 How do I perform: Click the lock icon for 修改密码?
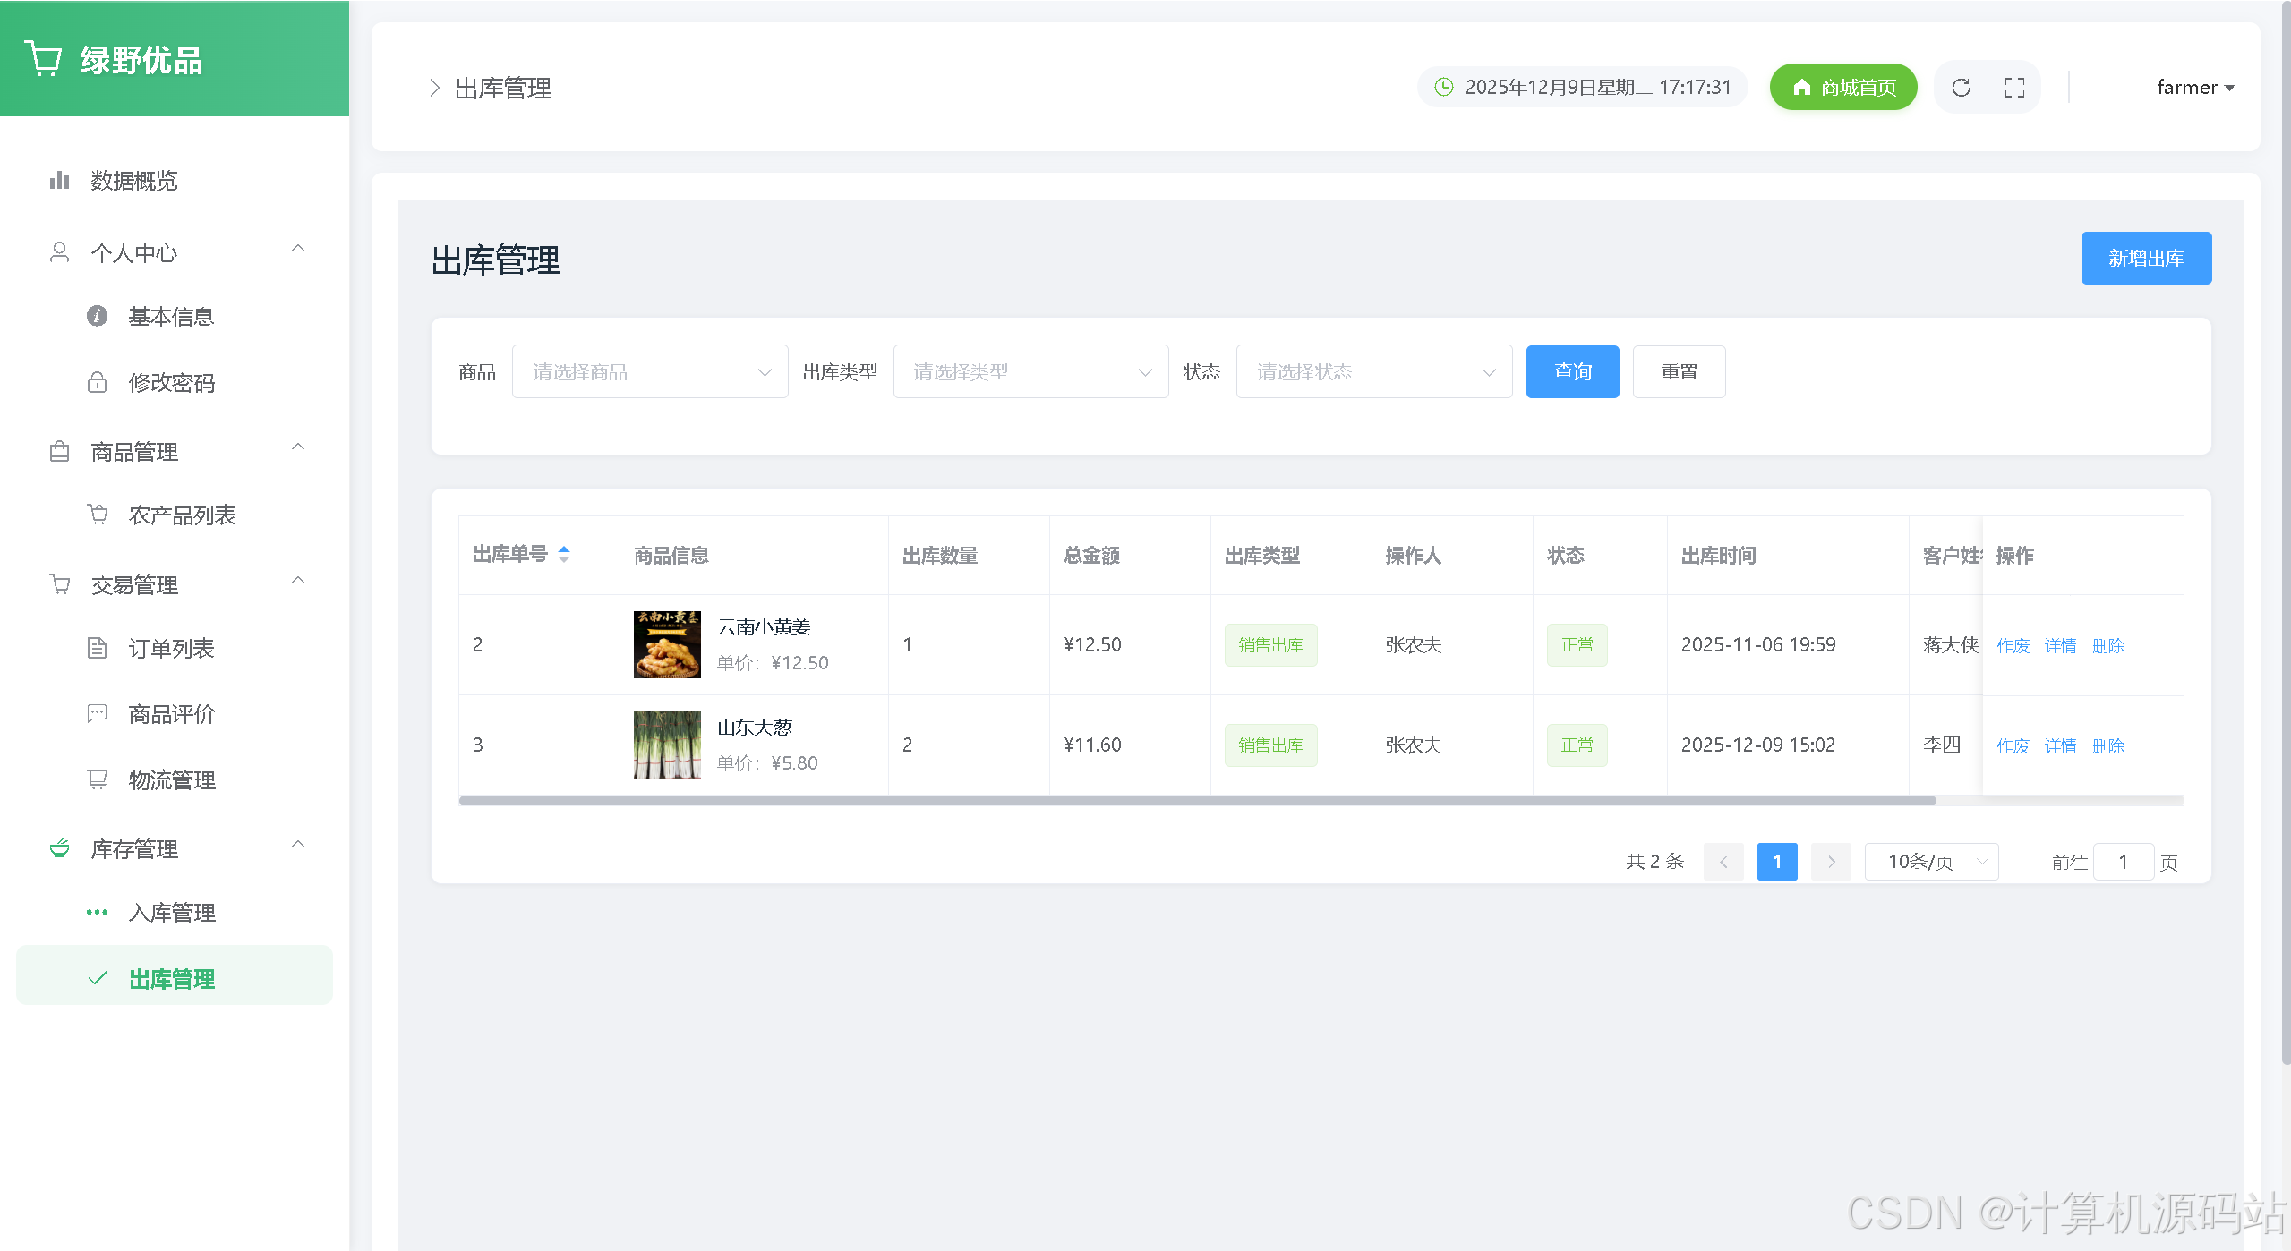97,383
